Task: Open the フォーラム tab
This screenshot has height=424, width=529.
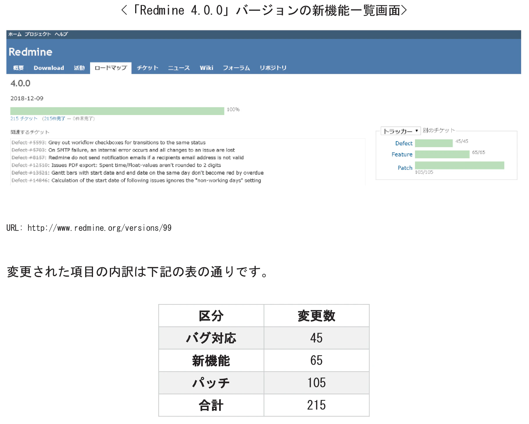Action: [236, 68]
